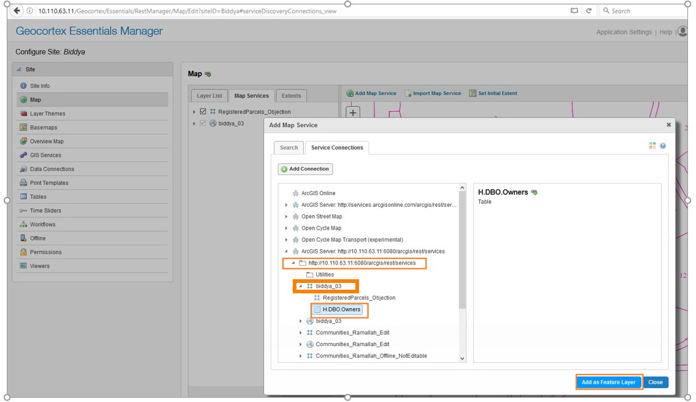The height and width of the screenshot is (402, 696).
Task: Switch to the Map Services tab
Action: (251, 95)
